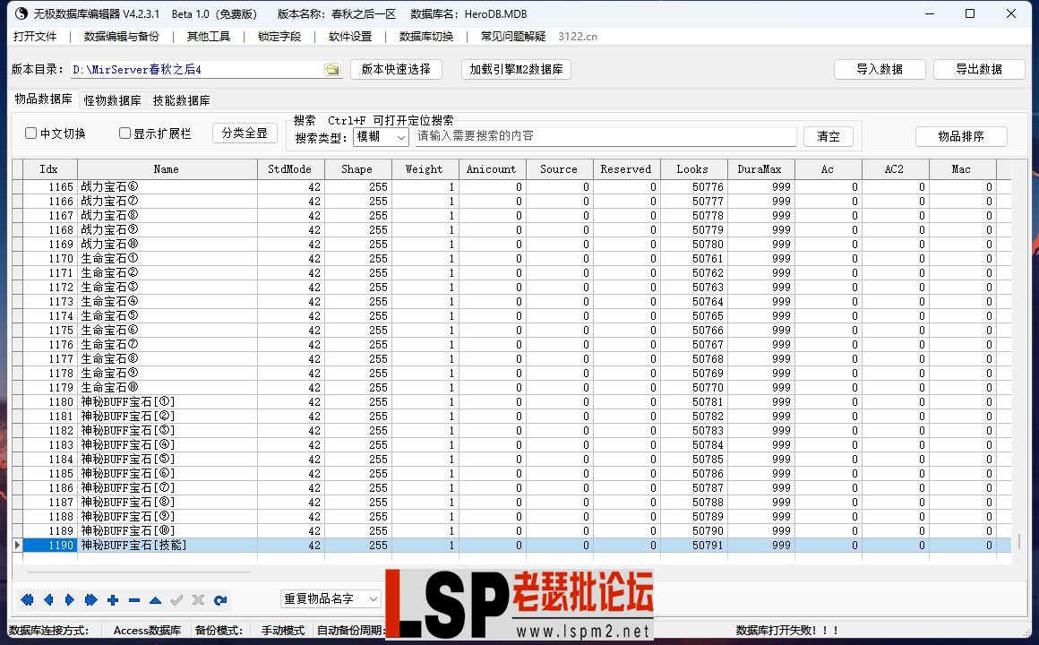Select the row named 生命宝石①

(511, 259)
